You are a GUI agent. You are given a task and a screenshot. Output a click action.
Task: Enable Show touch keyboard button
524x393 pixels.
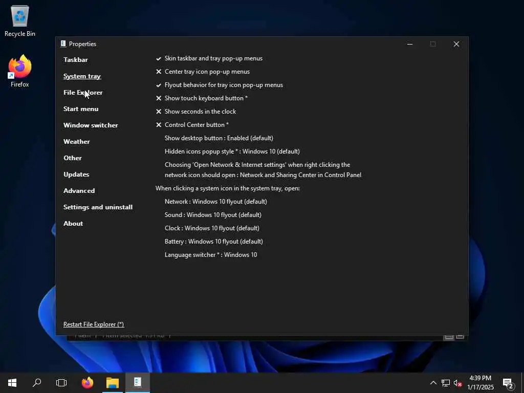[x=202, y=98]
